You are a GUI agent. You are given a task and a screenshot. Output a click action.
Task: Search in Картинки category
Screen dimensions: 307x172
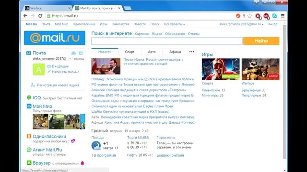142,34
